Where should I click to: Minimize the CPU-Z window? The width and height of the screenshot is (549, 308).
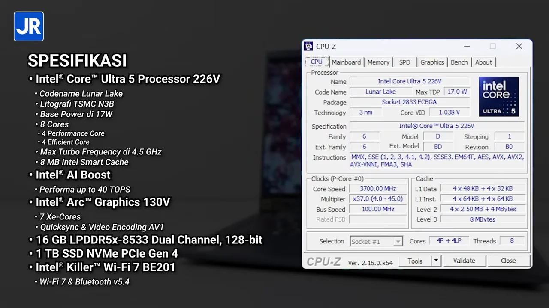pos(467,47)
